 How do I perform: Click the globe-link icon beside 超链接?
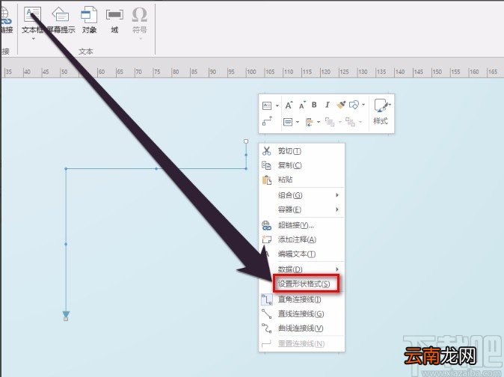pyautogui.click(x=267, y=225)
